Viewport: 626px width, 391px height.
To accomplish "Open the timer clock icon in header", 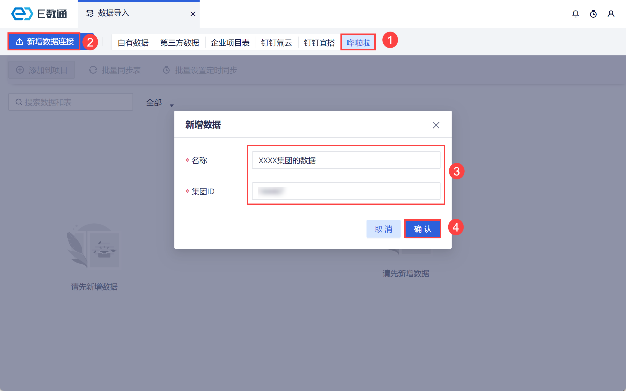I will pos(593,14).
